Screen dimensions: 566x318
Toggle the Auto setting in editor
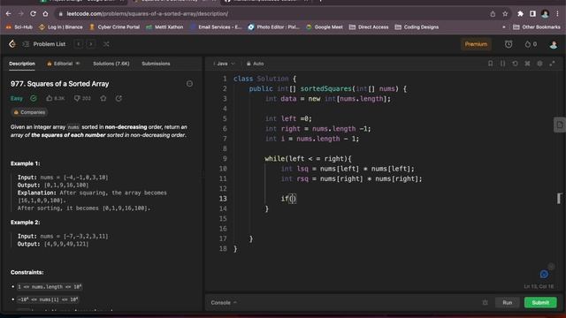pyautogui.click(x=255, y=64)
